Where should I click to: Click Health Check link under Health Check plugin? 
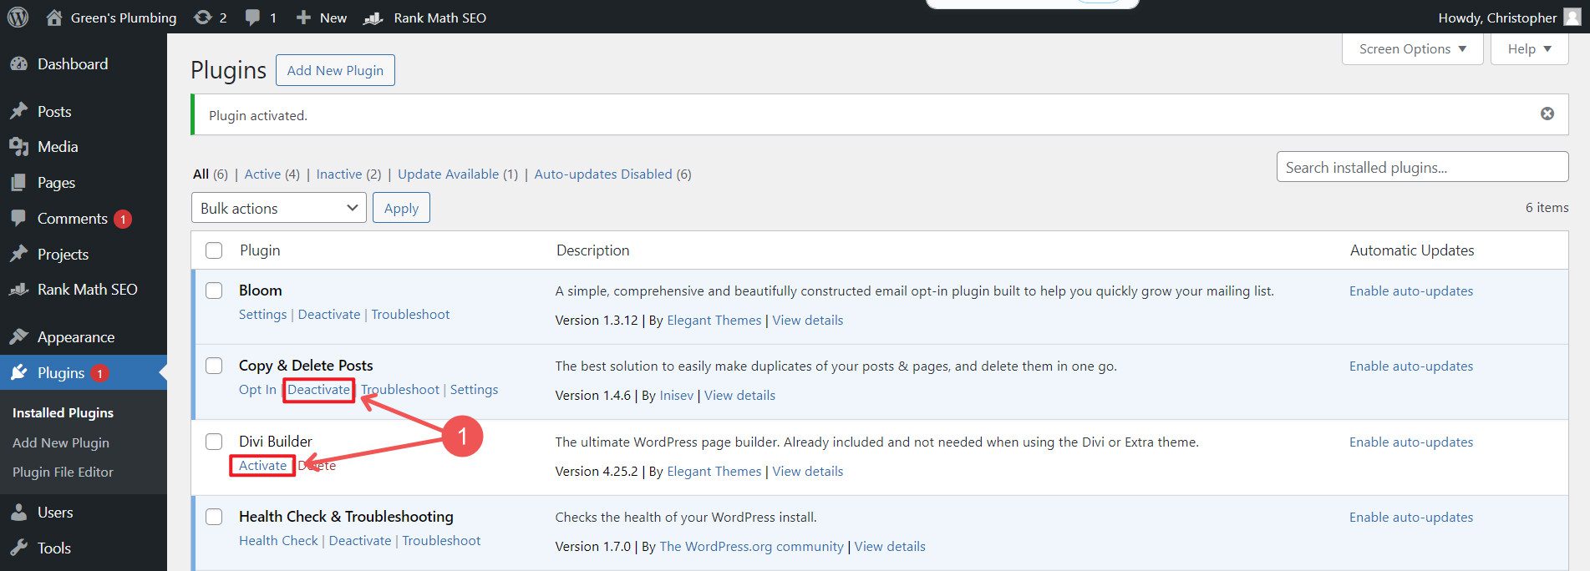pyautogui.click(x=278, y=541)
